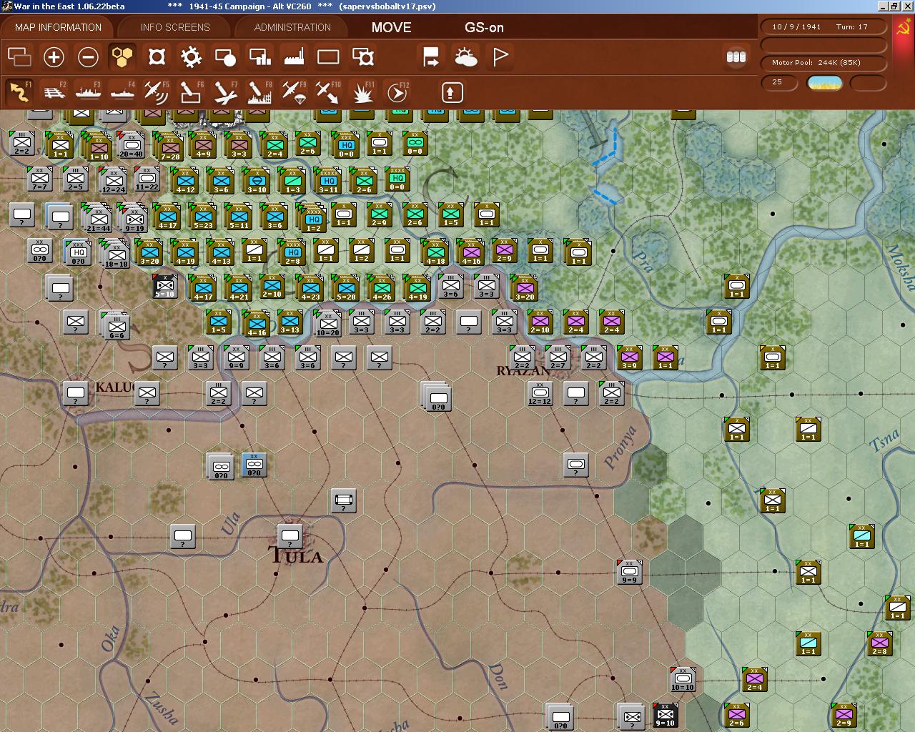Select F9 air transport parachute icon

(294, 92)
